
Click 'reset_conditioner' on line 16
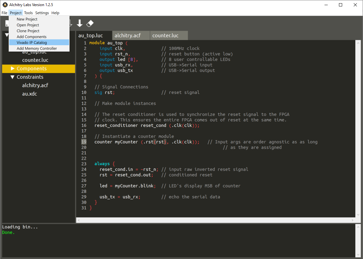coord(116,125)
